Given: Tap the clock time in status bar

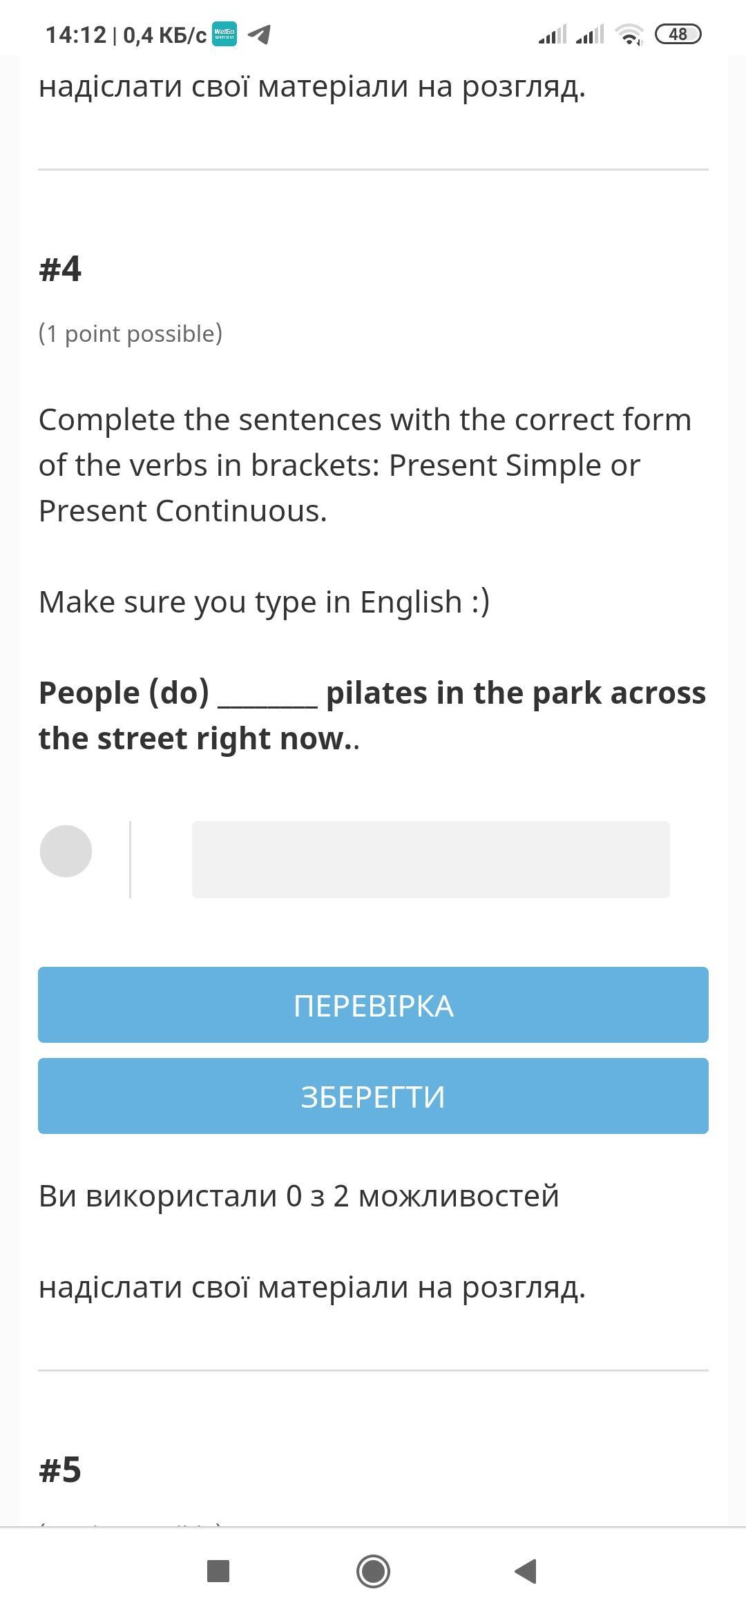Looking at the screenshot, I should click(76, 35).
